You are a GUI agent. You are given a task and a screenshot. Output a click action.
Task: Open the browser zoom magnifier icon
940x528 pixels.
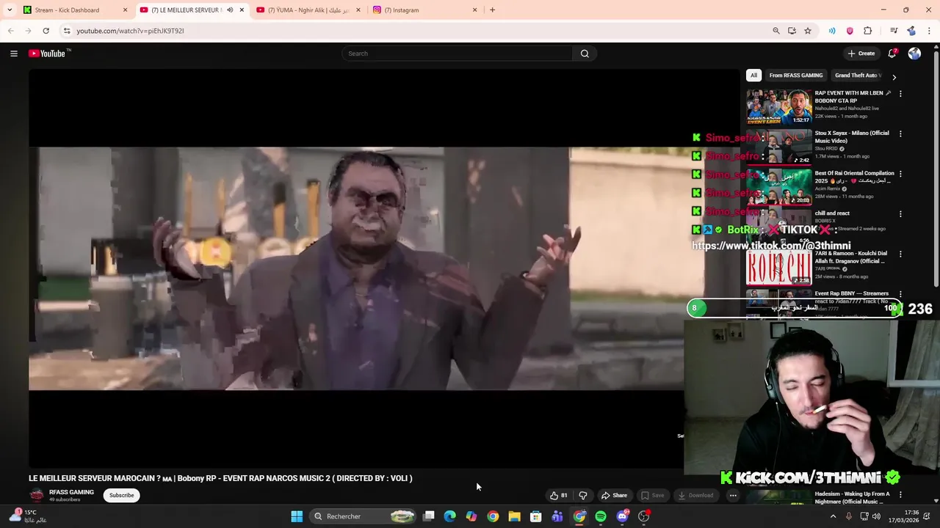click(x=776, y=31)
